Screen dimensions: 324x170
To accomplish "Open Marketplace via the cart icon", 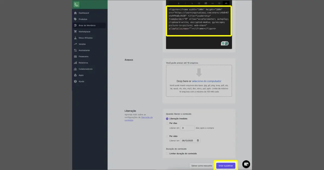I will (x=75, y=32).
